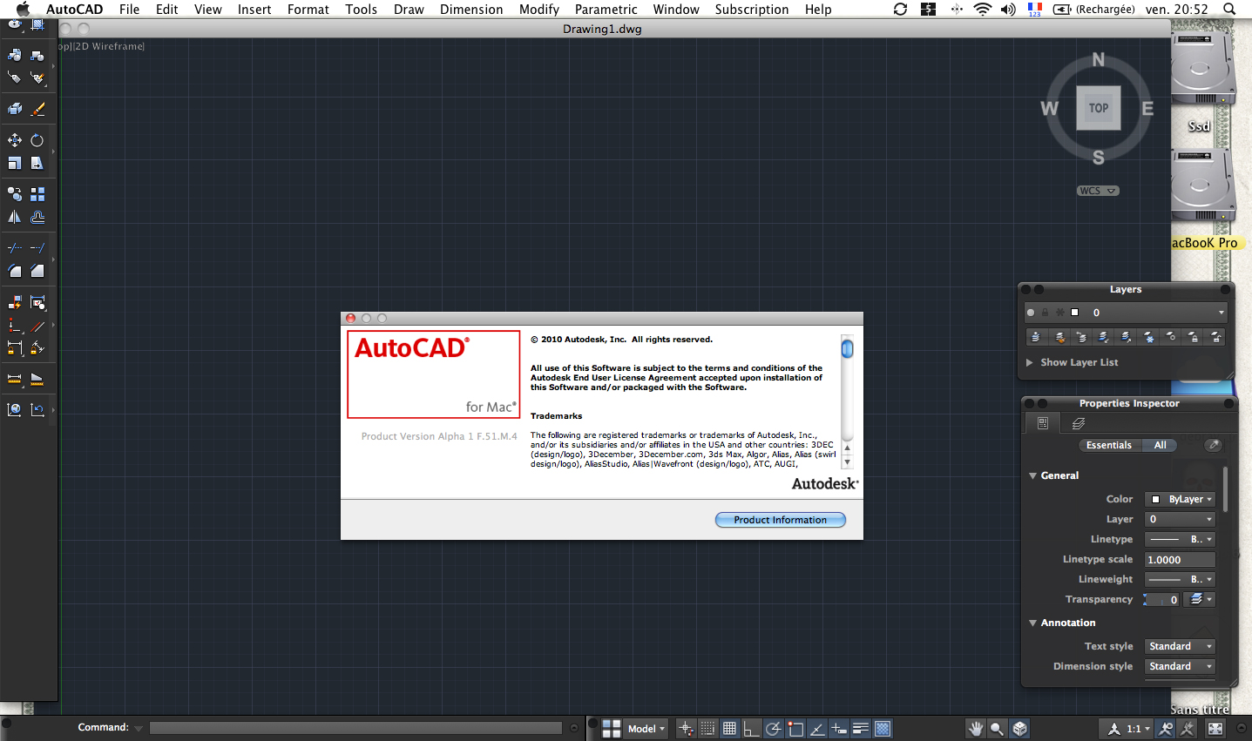Click the Layer Off icon in Layers
Screen dimensions: 1252x741
pos(1170,337)
